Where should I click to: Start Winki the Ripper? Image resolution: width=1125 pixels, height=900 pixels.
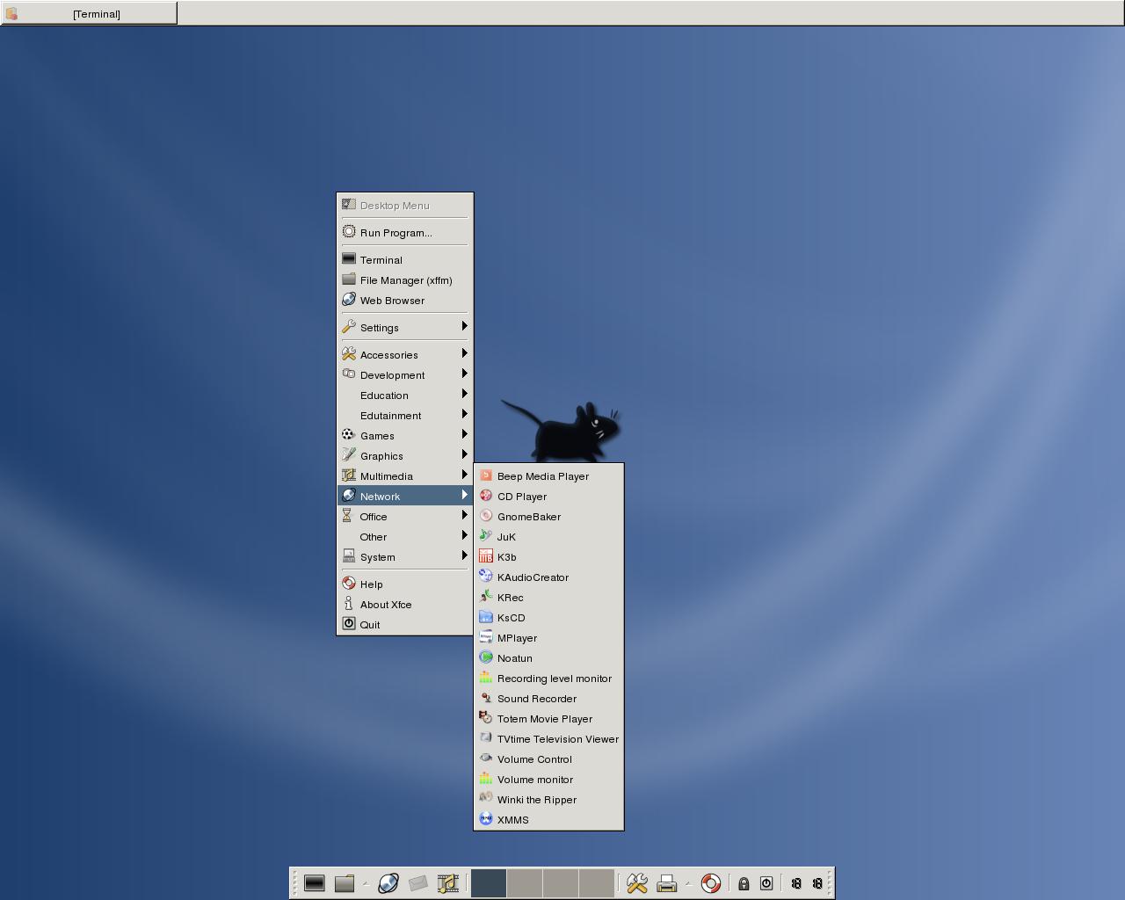548,799
